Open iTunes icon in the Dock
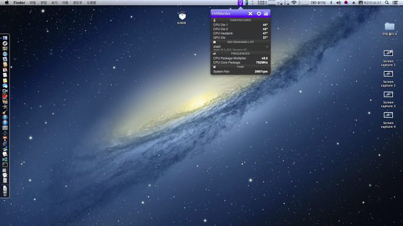The height and width of the screenshot is (226, 403). click(x=5, y=117)
